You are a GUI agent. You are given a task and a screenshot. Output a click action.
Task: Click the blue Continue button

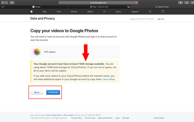53,92
